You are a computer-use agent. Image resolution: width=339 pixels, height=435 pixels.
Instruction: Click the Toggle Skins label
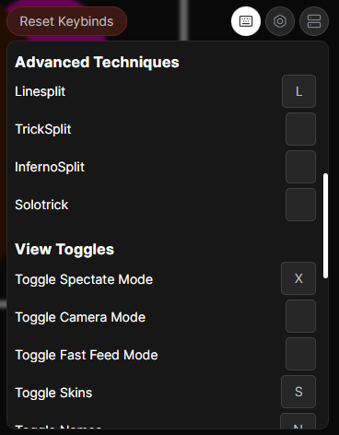[53, 393]
